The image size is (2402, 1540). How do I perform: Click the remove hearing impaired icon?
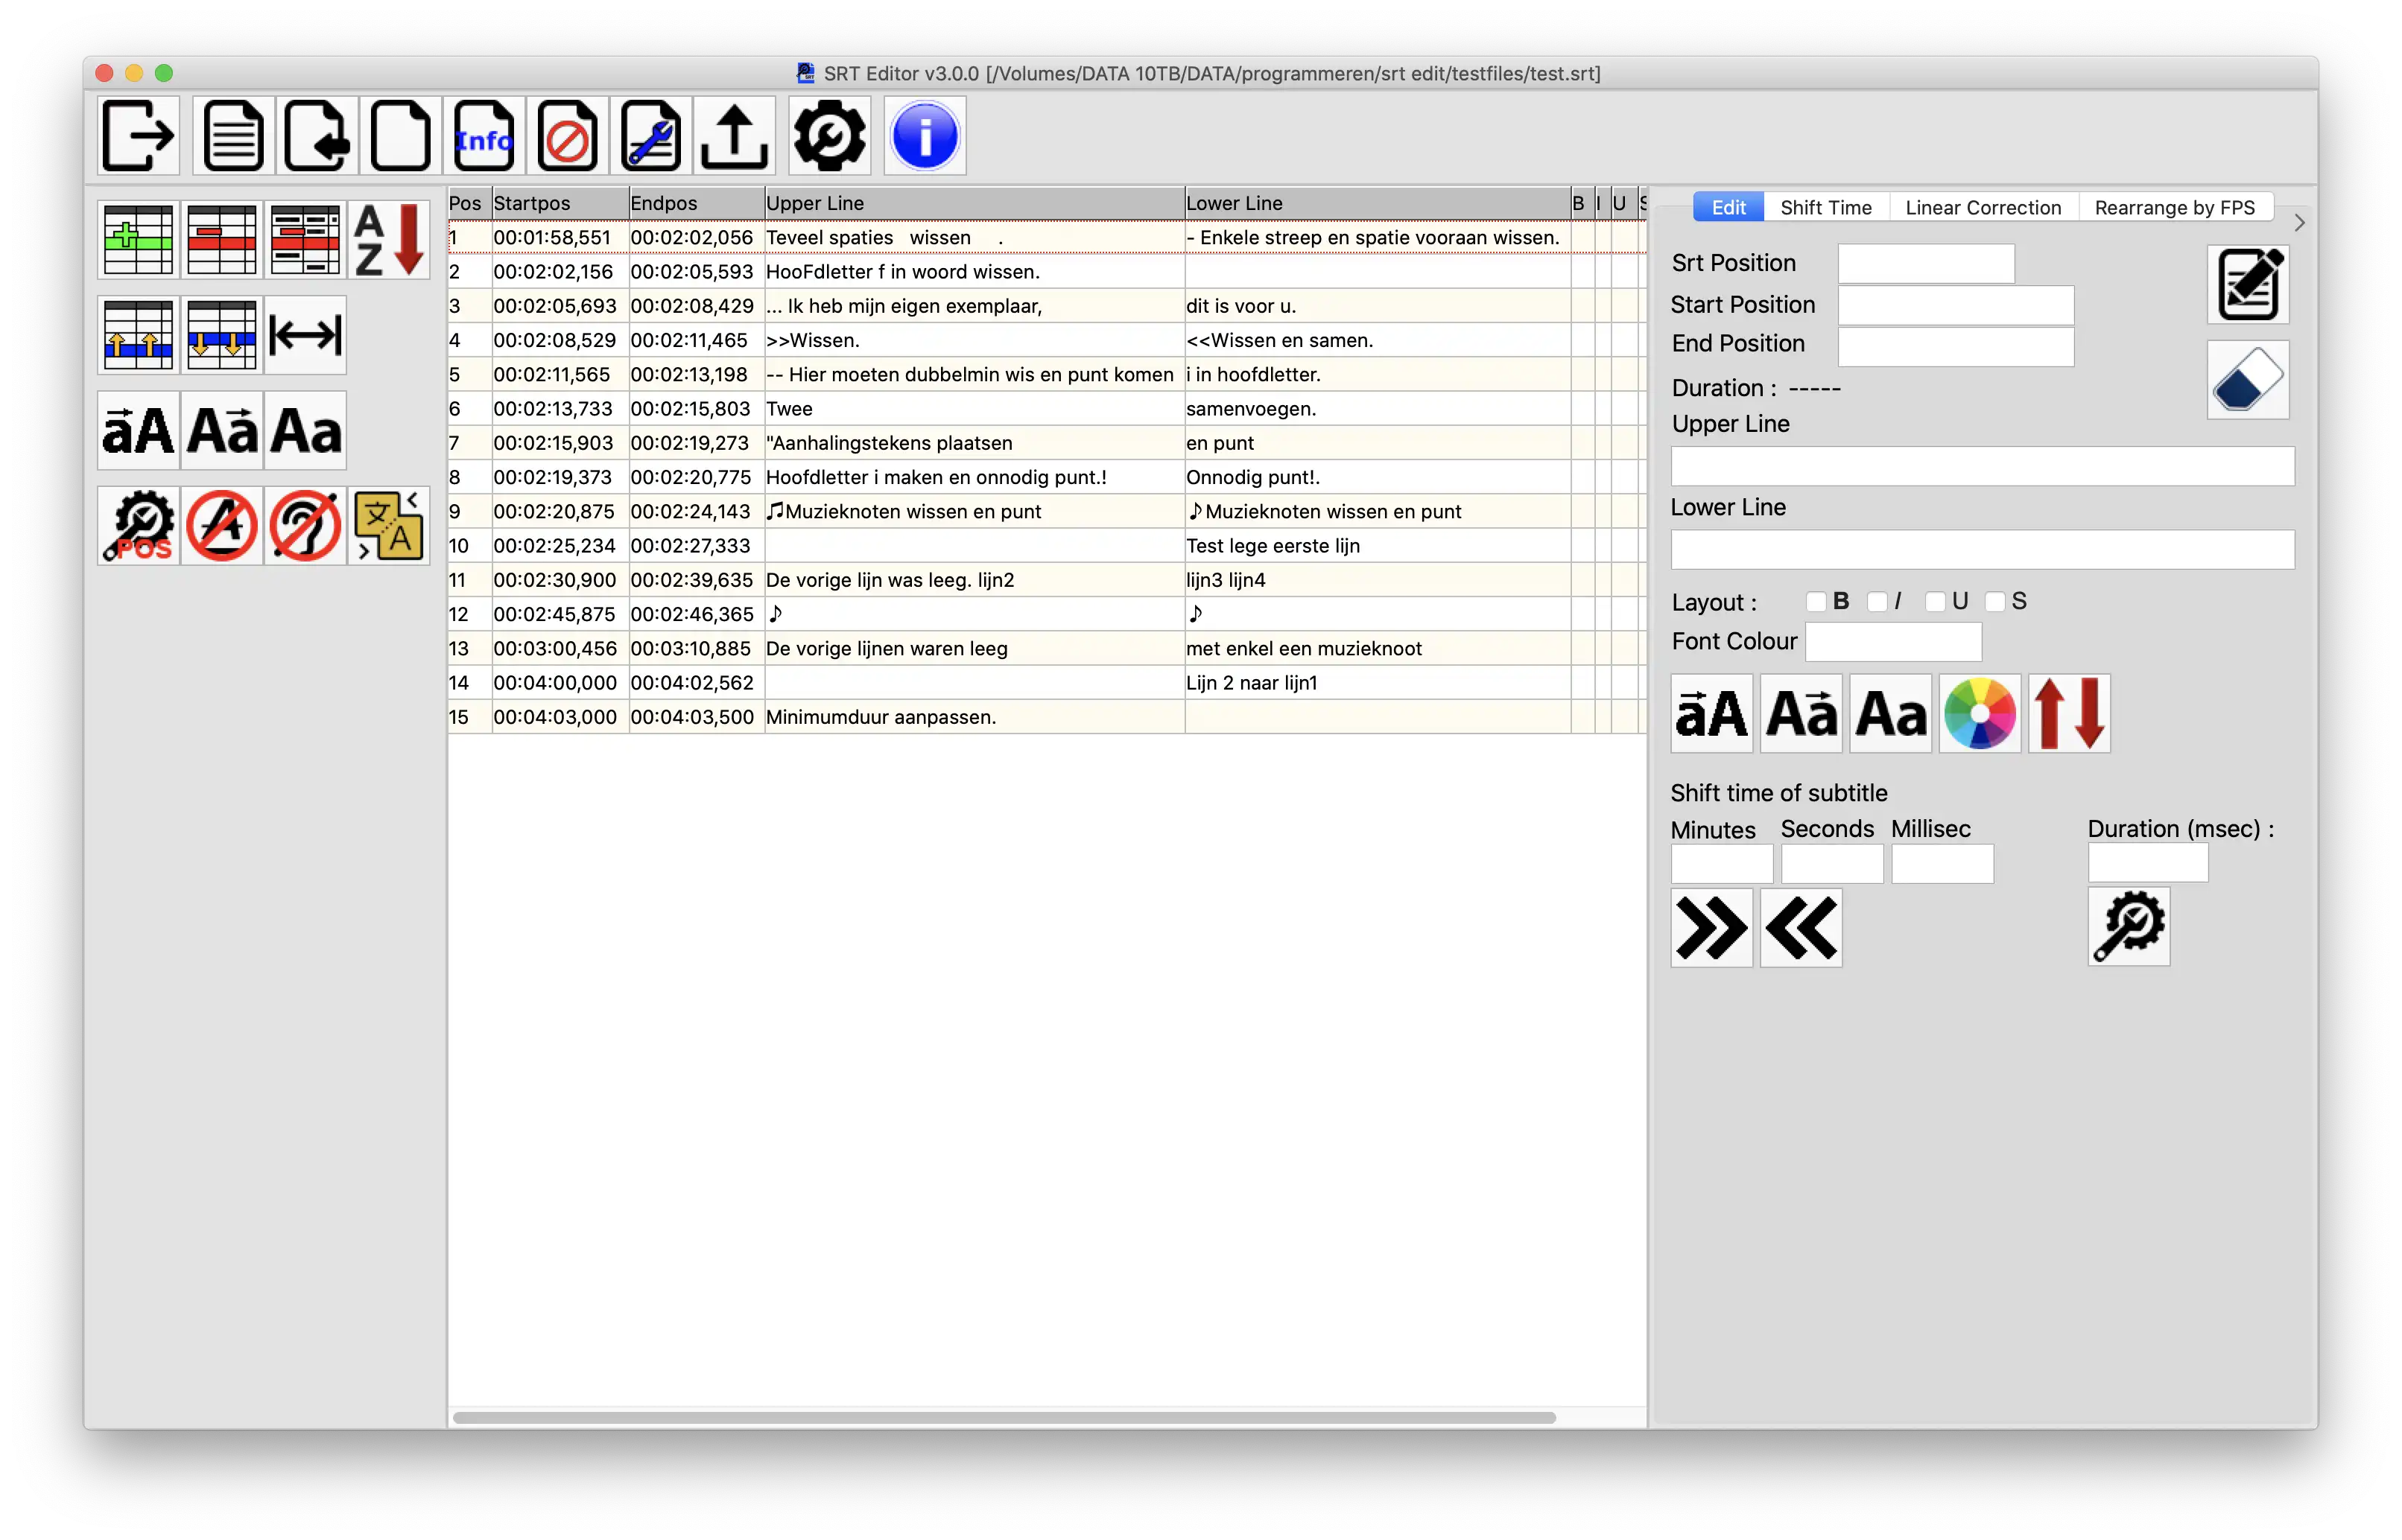[305, 526]
